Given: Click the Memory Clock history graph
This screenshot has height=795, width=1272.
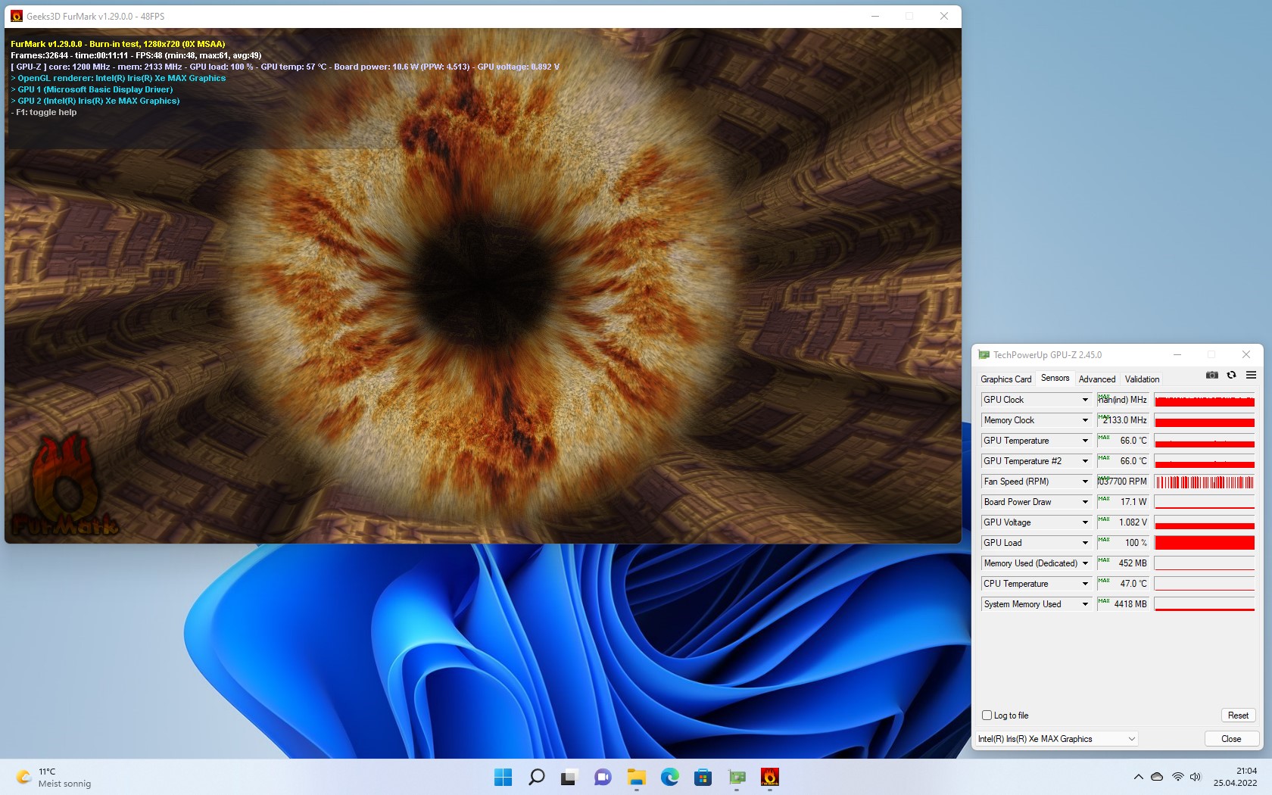Looking at the screenshot, I should [x=1205, y=420].
